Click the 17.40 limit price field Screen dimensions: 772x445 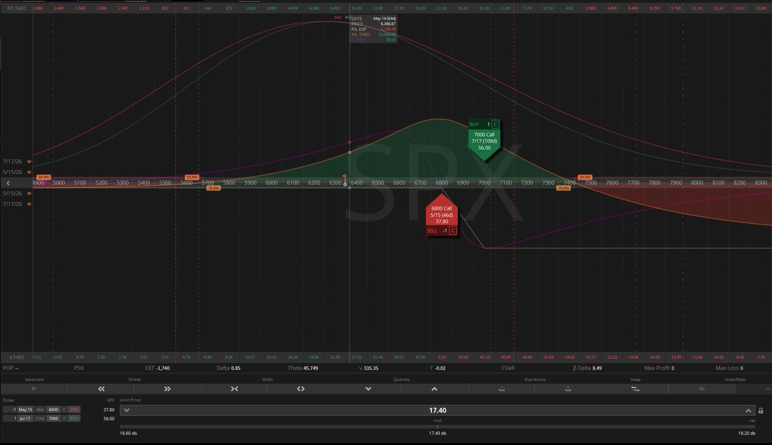(437, 410)
